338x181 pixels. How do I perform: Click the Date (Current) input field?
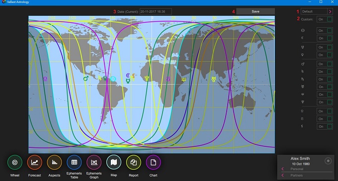click(156, 11)
